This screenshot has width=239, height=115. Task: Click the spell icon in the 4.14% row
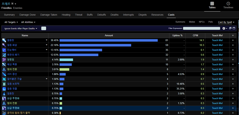coord(4,60)
